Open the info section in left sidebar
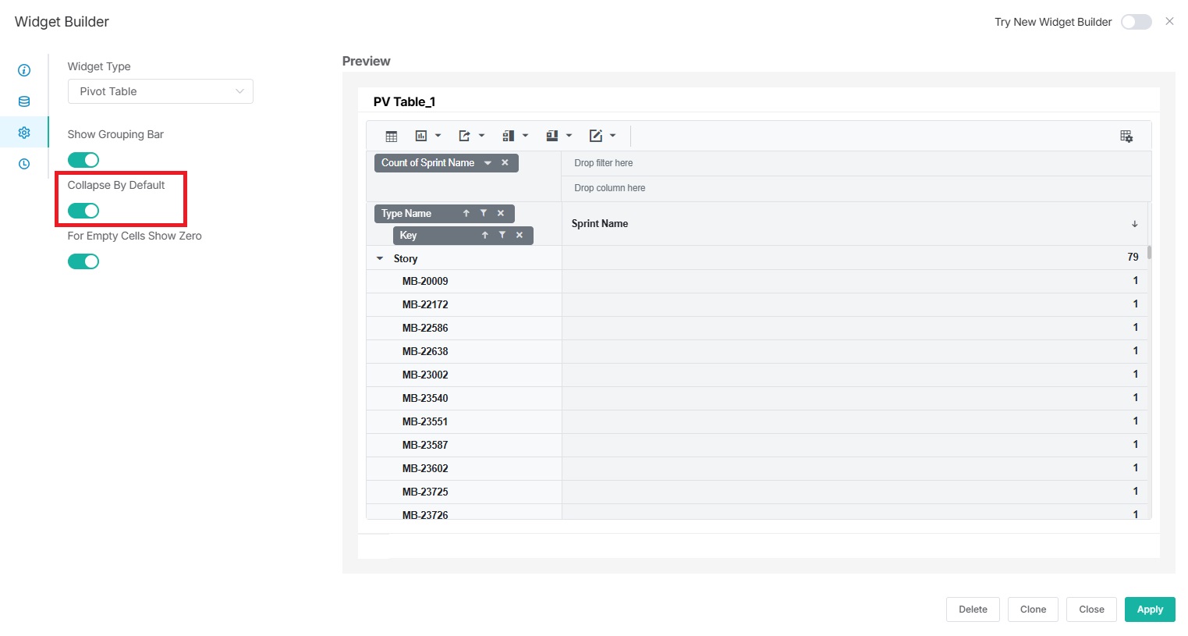The height and width of the screenshot is (636, 1188). pyautogui.click(x=24, y=70)
